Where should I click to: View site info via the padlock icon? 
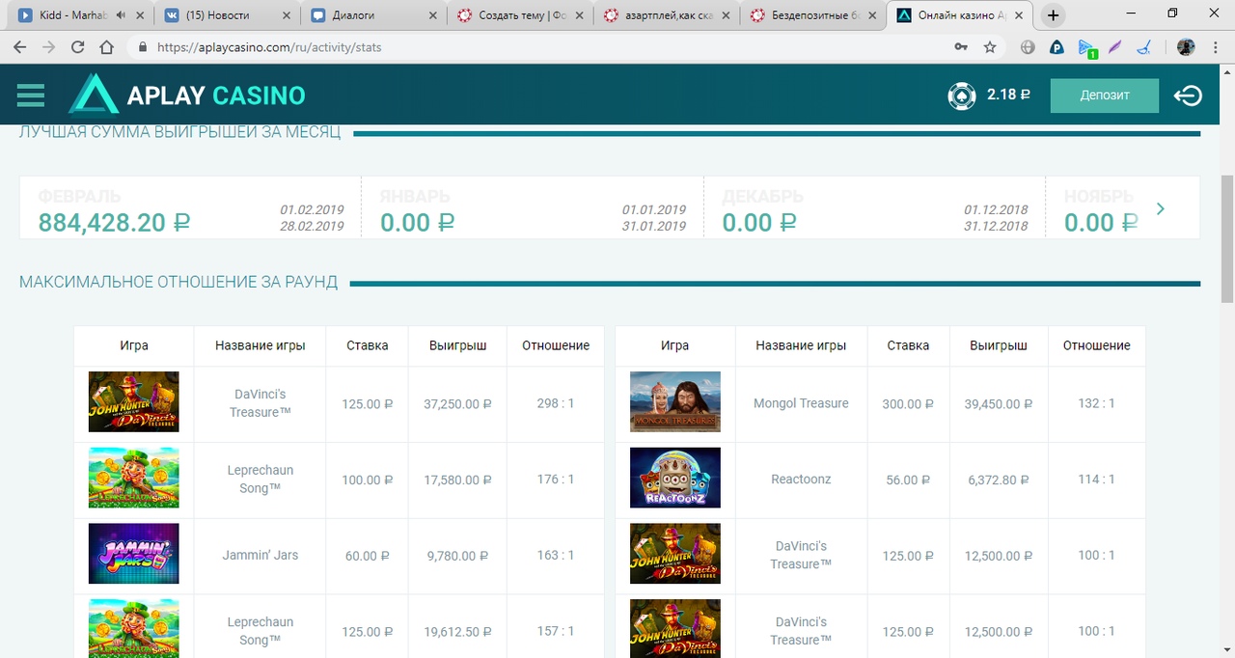[x=143, y=46]
